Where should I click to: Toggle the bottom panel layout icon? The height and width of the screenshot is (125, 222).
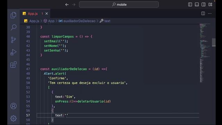coord(197,5)
